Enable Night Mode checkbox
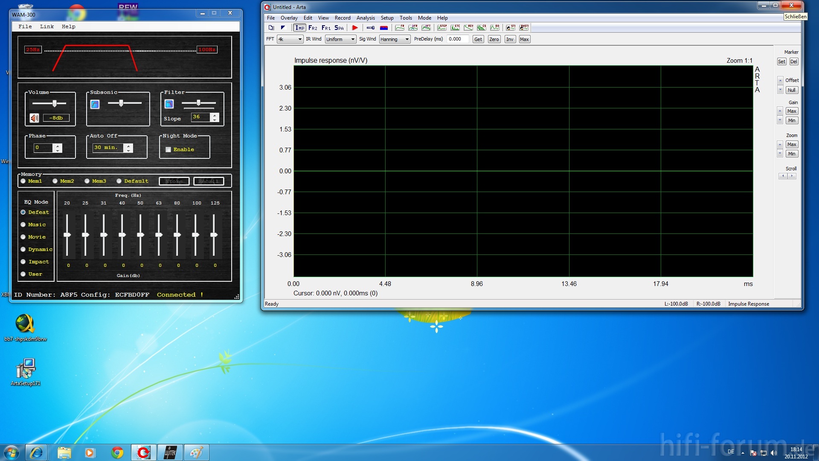The image size is (819, 461). [x=168, y=149]
